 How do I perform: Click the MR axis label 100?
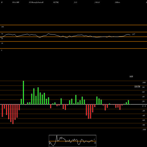click(x=144, y=83)
